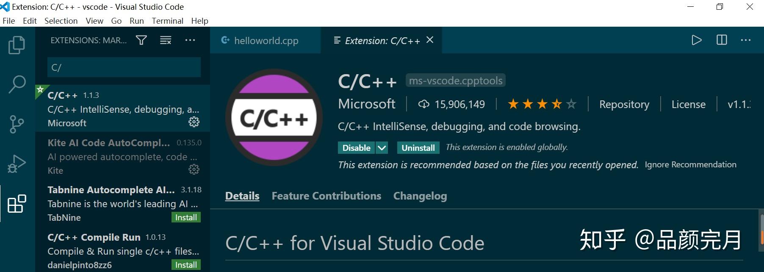Open the Search view

pos(16,84)
